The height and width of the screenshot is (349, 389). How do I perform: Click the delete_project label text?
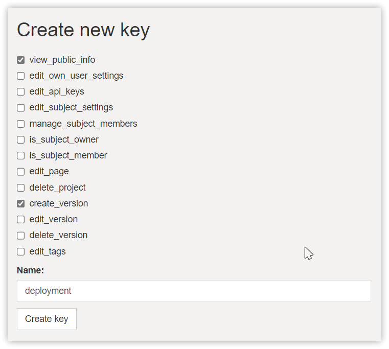point(57,188)
